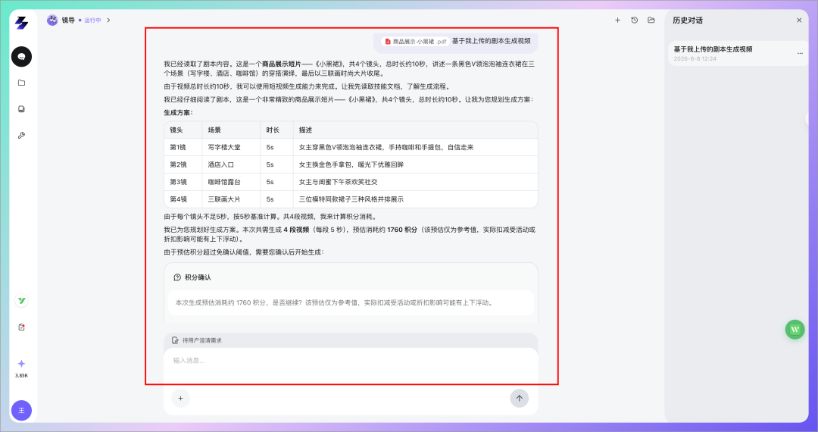818x432 pixels.
Task: Close the 历史对话 panel
Action: tap(799, 20)
